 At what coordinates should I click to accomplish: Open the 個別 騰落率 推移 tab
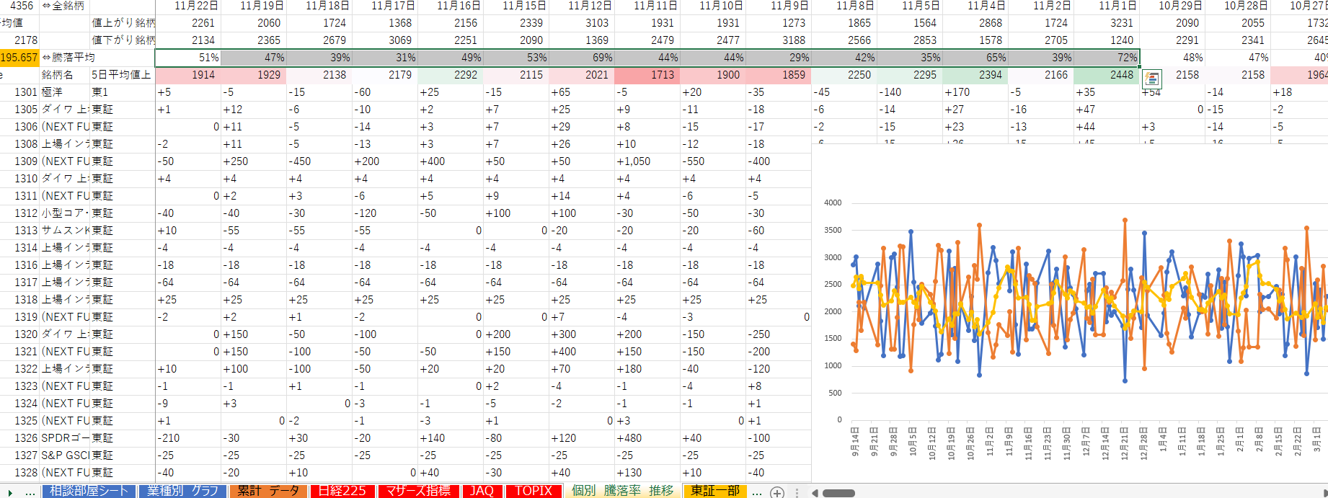[x=622, y=491]
